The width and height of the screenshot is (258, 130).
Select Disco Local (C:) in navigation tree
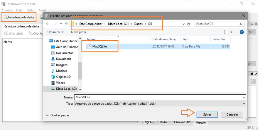[63, 89]
